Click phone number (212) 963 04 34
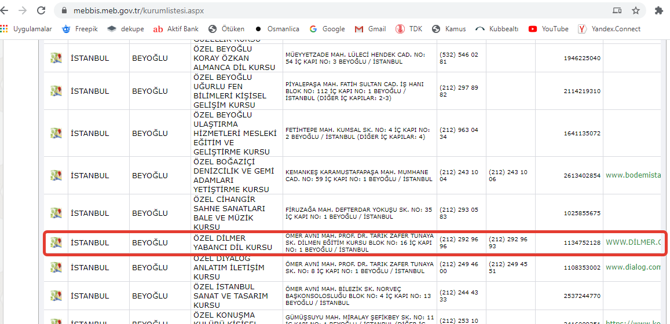Screen dimensions: 670x324 tap(459, 133)
